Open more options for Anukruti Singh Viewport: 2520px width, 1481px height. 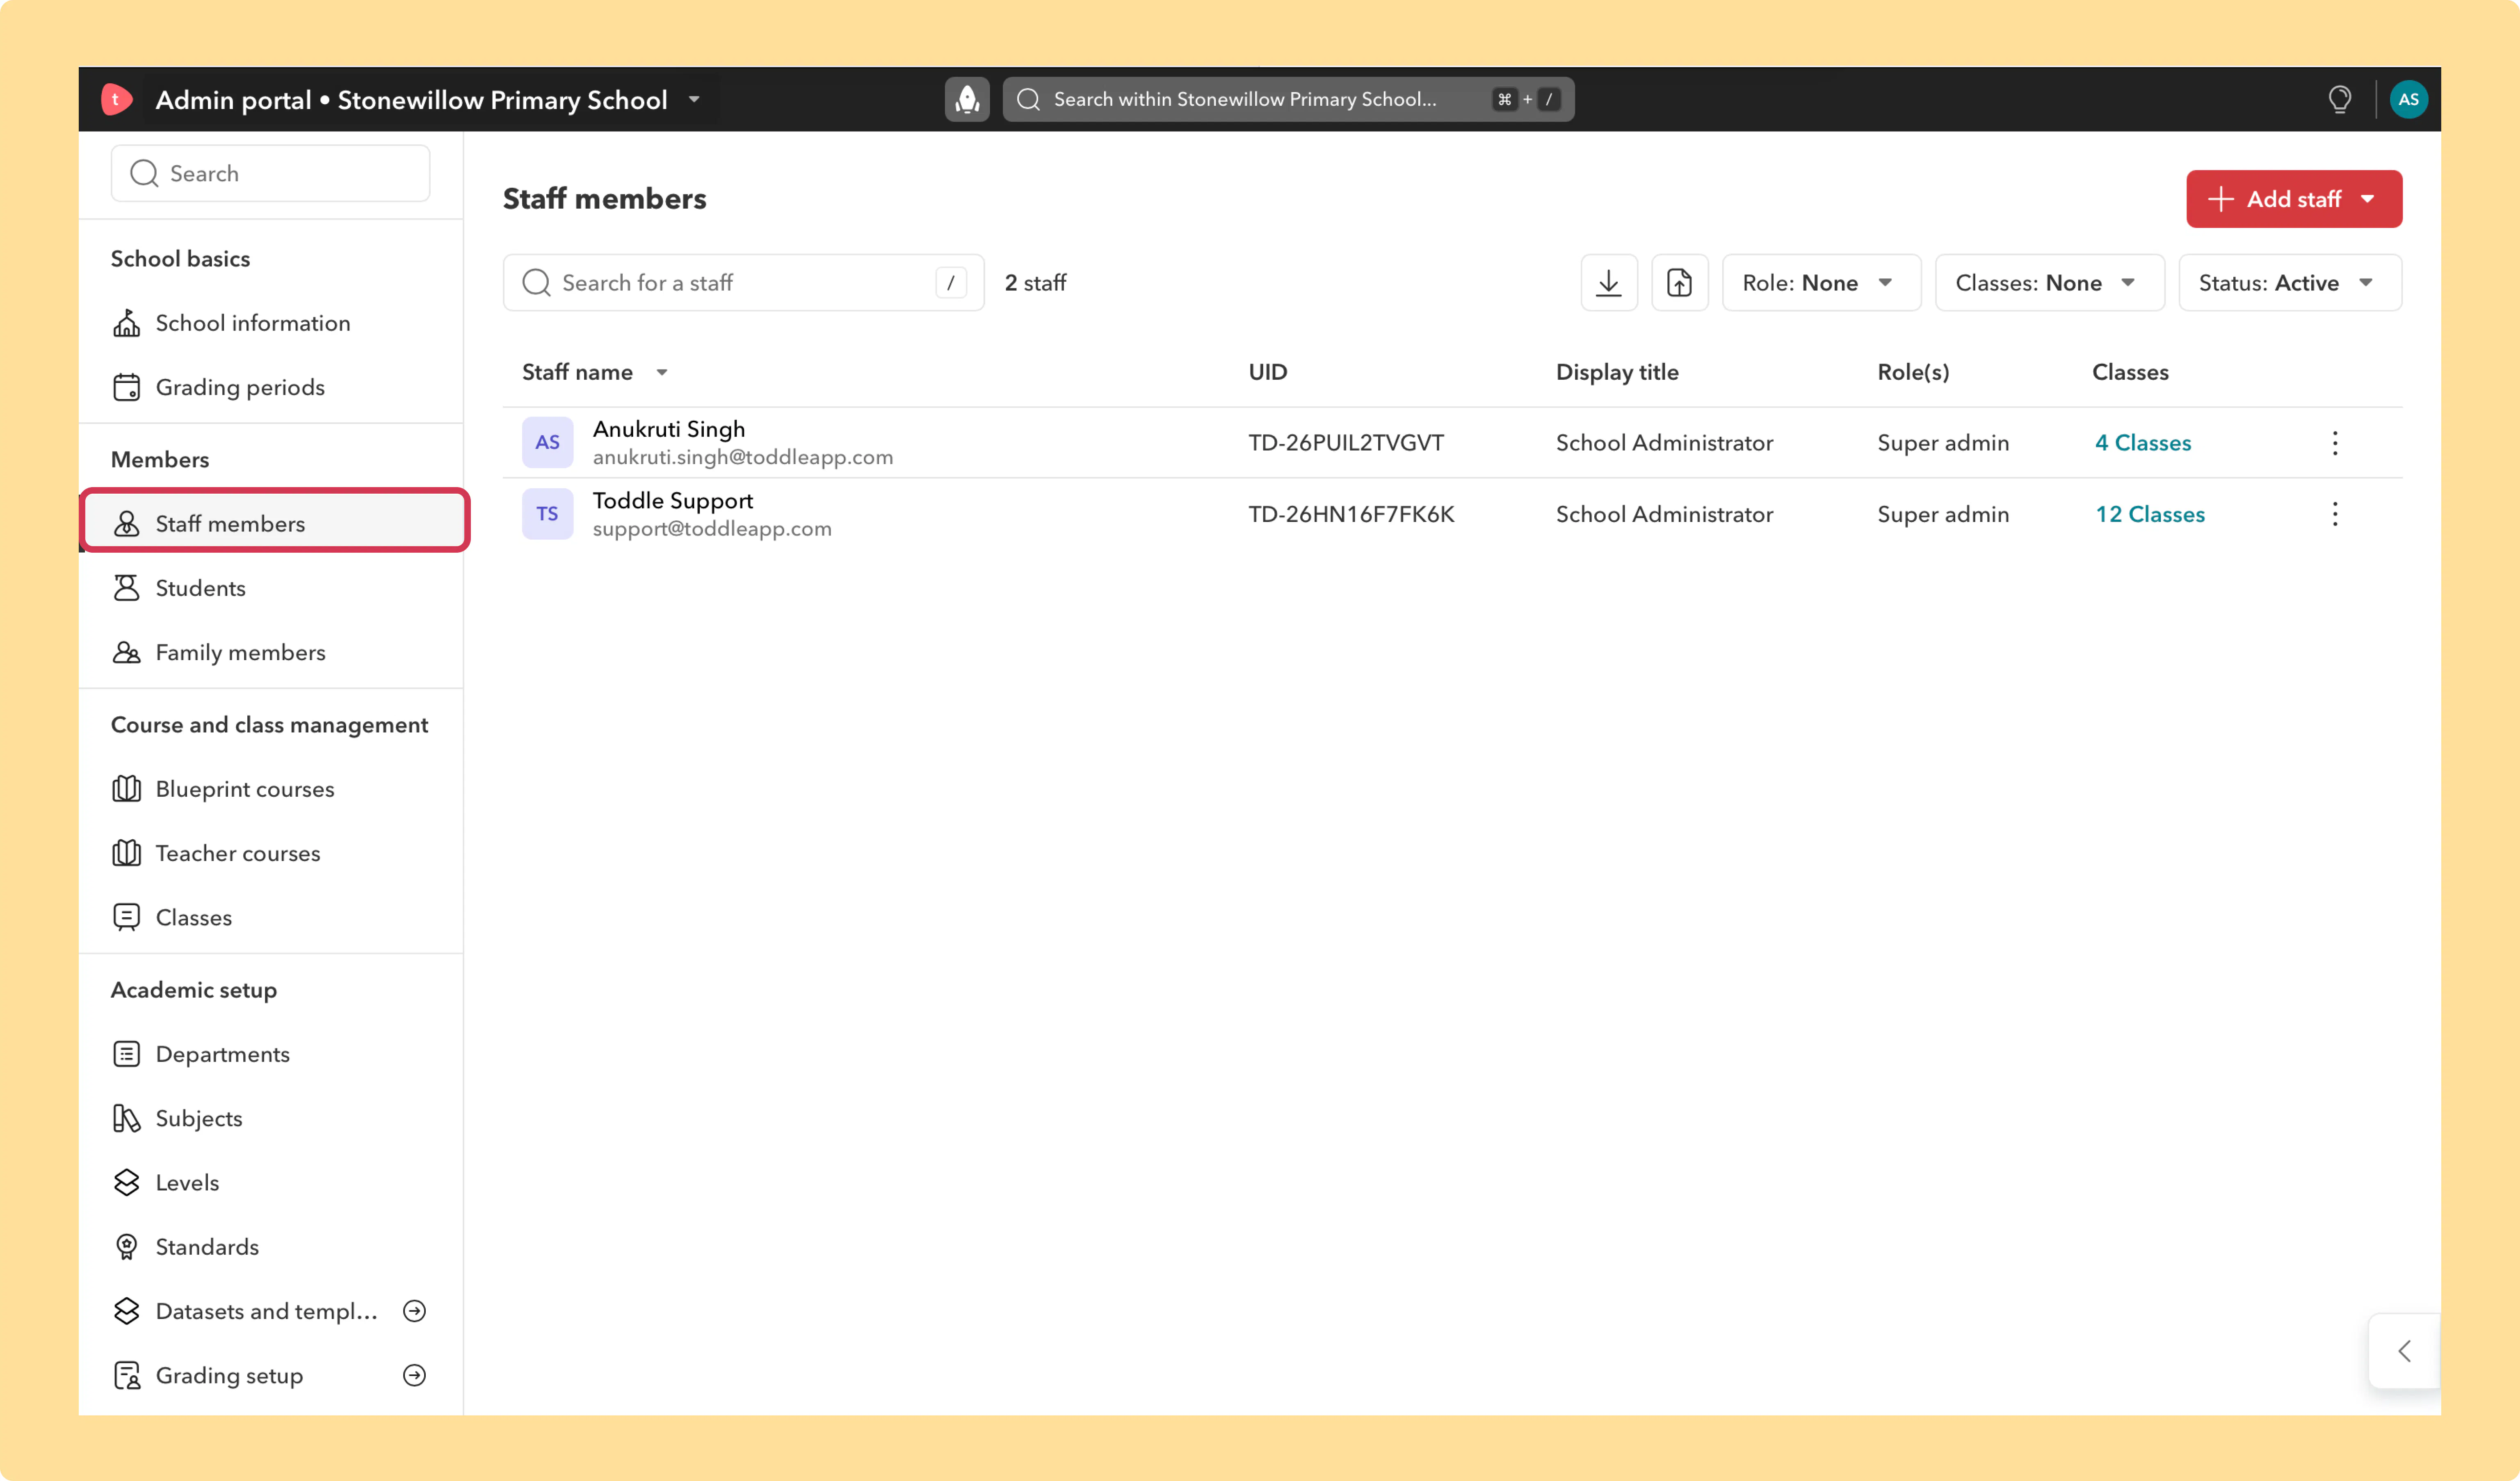coord(2335,443)
